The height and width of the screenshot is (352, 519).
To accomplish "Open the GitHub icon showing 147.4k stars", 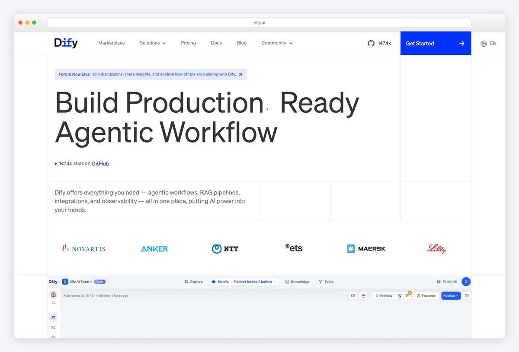I will click(x=371, y=43).
